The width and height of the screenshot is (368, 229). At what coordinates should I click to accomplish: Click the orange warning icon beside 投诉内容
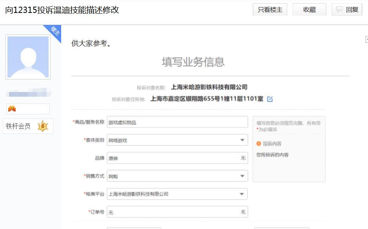point(259,143)
